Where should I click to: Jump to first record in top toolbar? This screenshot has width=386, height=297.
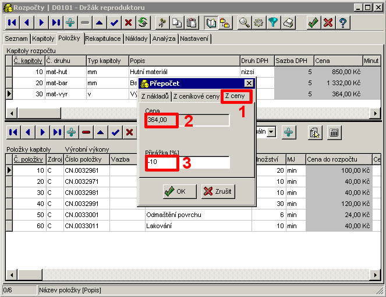pyautogui.click(x=12, y=23)
